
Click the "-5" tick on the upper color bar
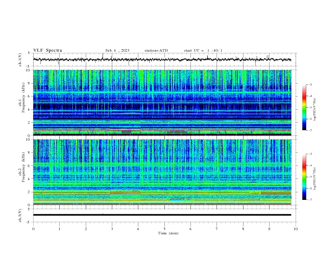tap(310, 108)
